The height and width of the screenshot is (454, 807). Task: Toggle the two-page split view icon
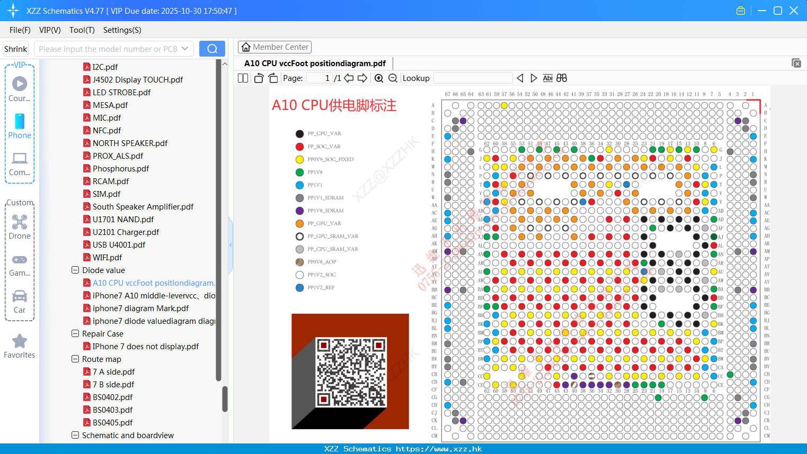[243, 78]
